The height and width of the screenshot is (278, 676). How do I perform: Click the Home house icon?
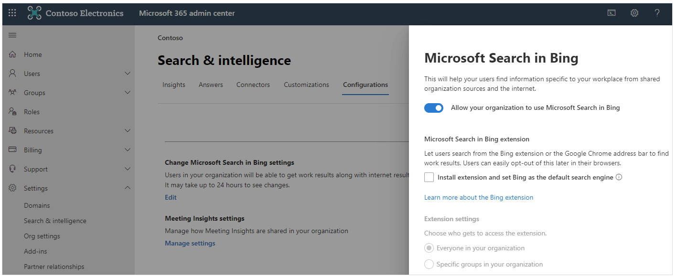13,54
